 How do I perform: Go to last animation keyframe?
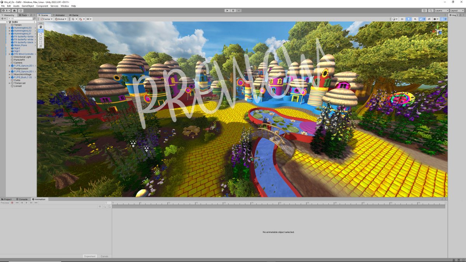click(x=36, y=203)
